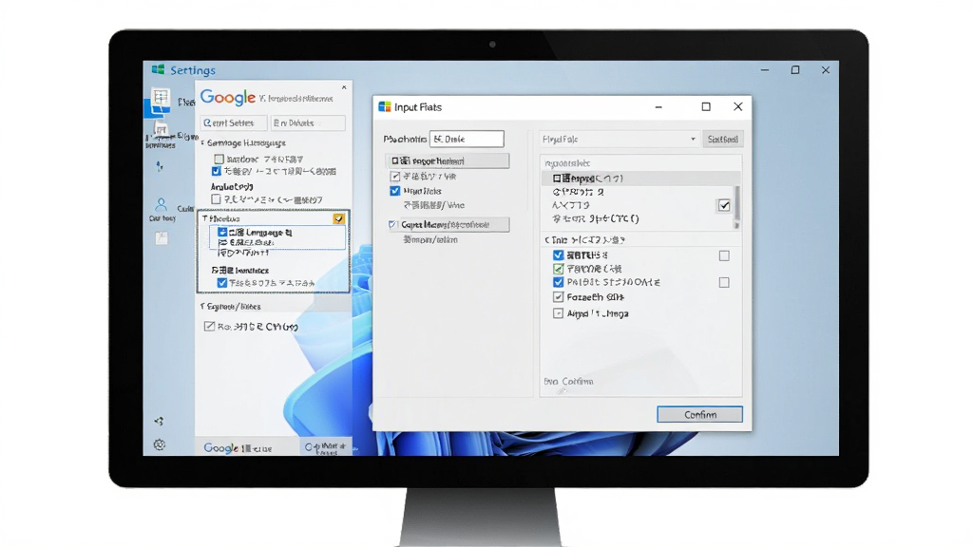Close the Input Fiats dialog
This screenshot has width=973, height=547.
tap(737, 106)
